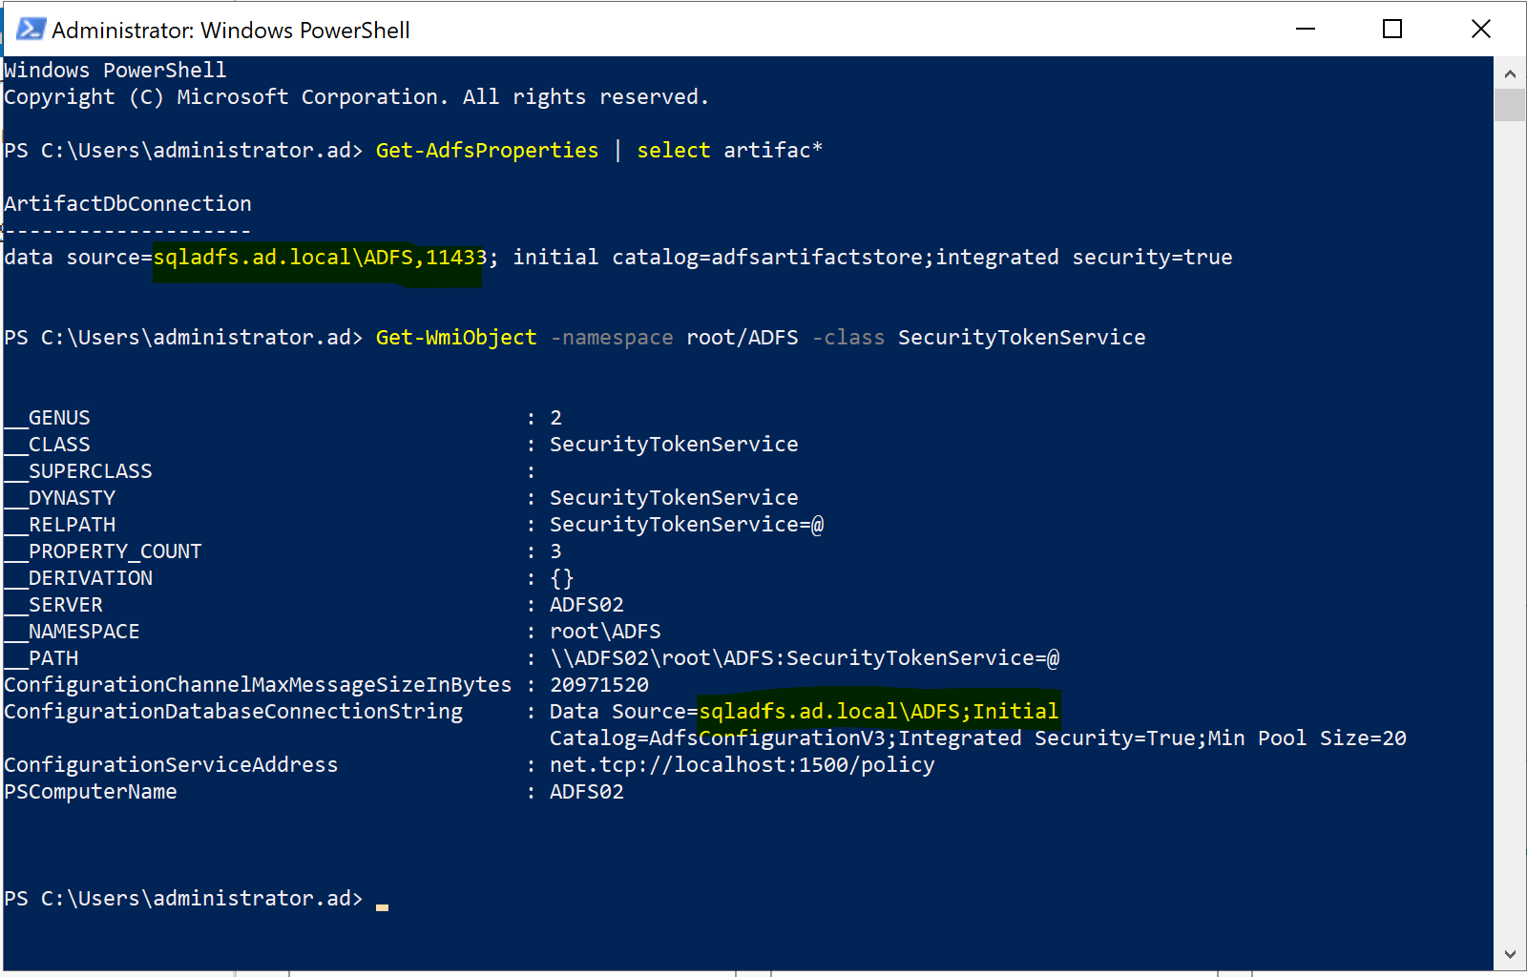Click the 'Get-AdfsProperties' command text
Screen dimensions: 1527x977
pos(487,151)
